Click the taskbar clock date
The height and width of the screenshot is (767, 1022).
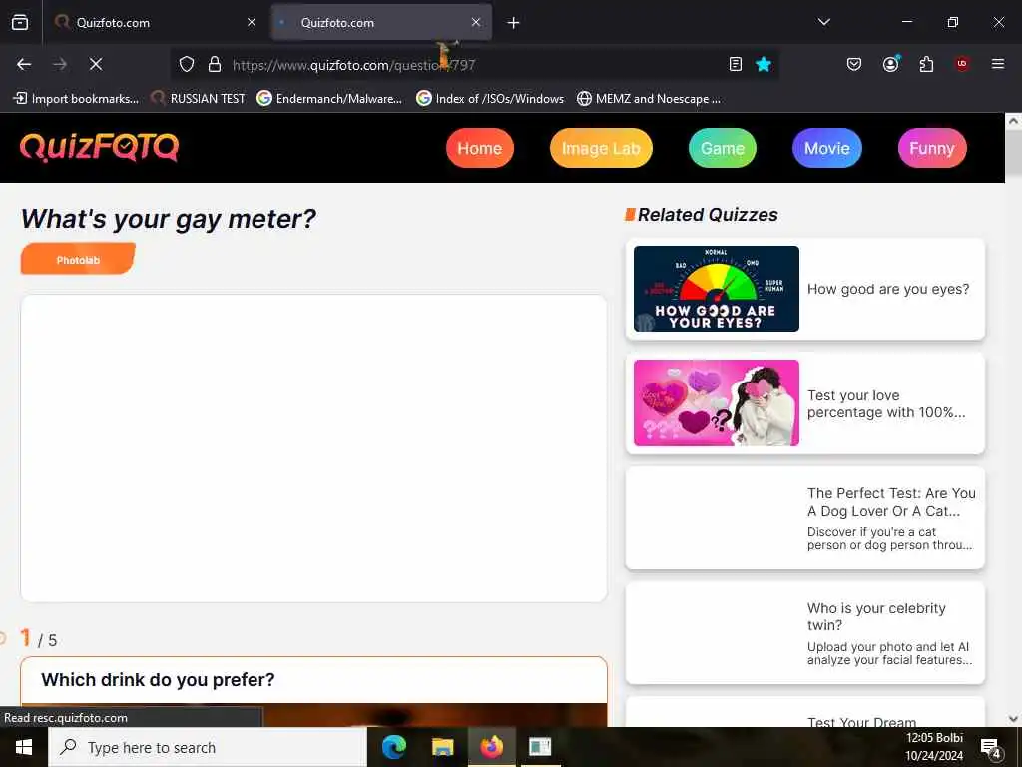point(934,747)
